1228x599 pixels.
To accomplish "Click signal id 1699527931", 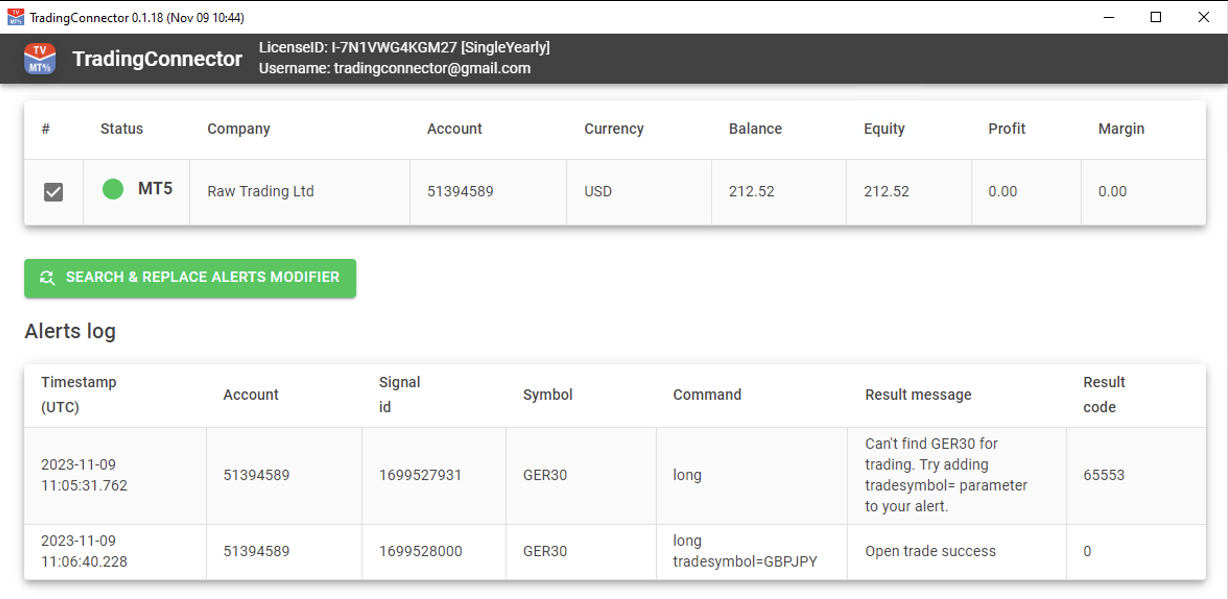I will (420, 475).
